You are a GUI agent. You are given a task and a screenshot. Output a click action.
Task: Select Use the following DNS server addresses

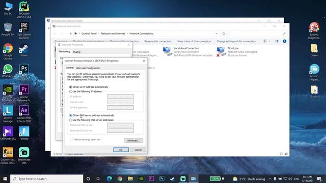tap(92, 120)
